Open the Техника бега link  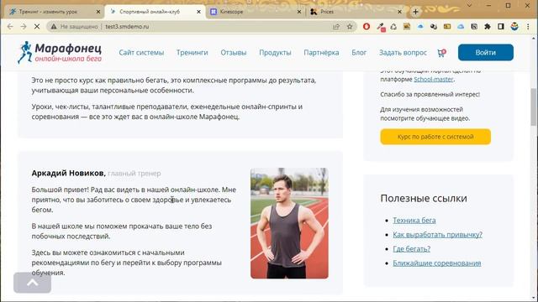(414, 221)
